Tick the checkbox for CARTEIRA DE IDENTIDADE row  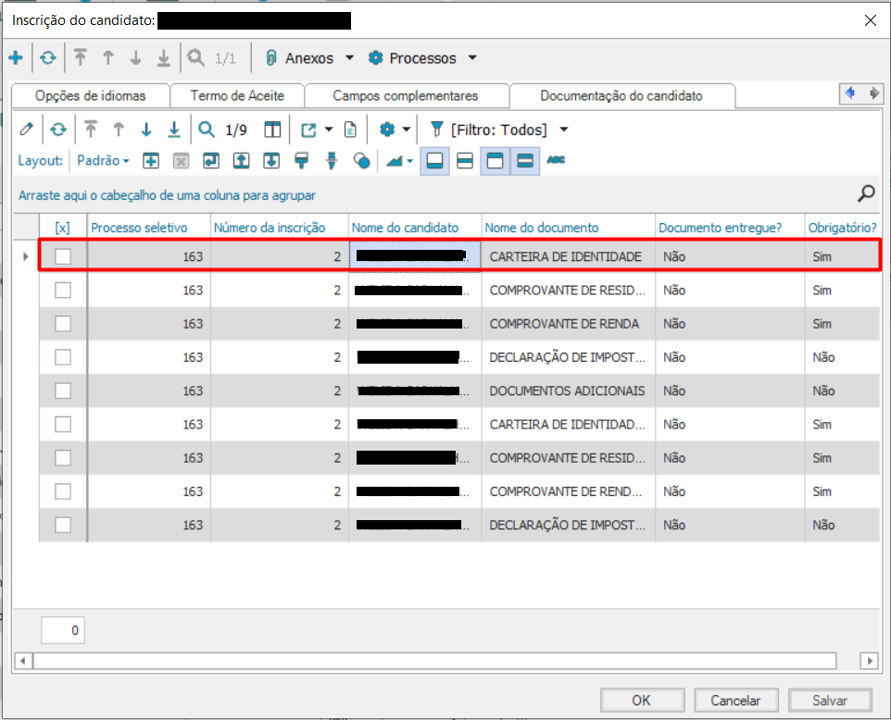pyautogui.click(x=63, y=256)
